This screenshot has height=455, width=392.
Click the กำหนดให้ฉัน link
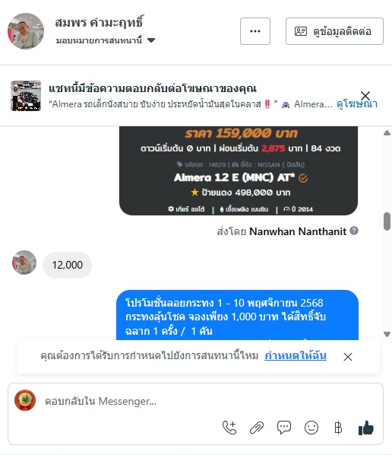pos(296,355)
